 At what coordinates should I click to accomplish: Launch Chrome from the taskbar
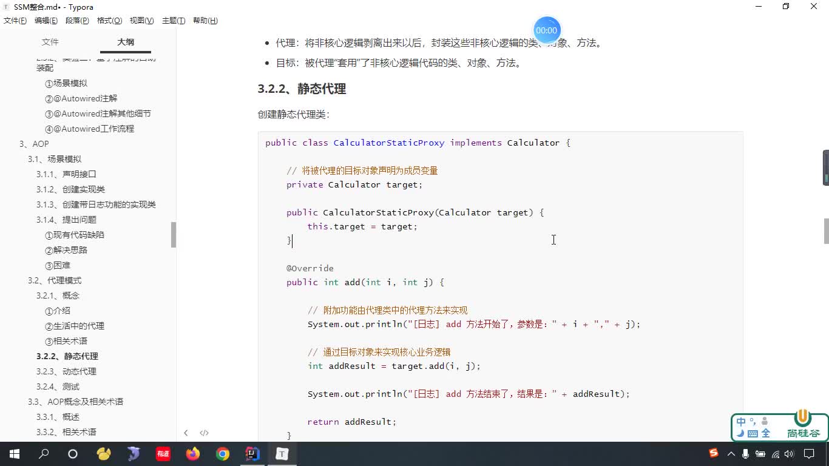223,454
